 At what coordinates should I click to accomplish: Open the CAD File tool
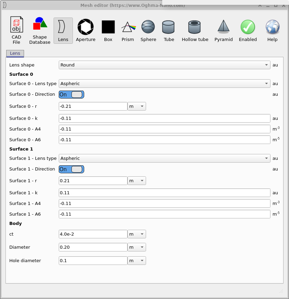(x=16, y=29)
